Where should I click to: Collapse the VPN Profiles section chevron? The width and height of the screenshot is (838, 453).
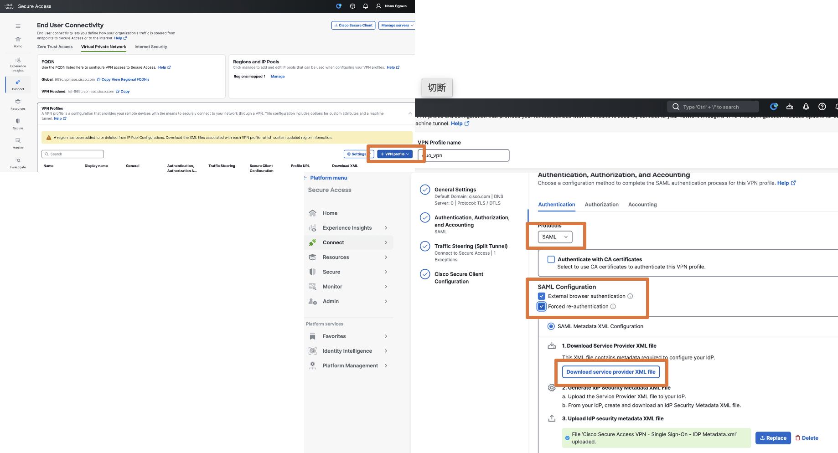tap(410, 113)
